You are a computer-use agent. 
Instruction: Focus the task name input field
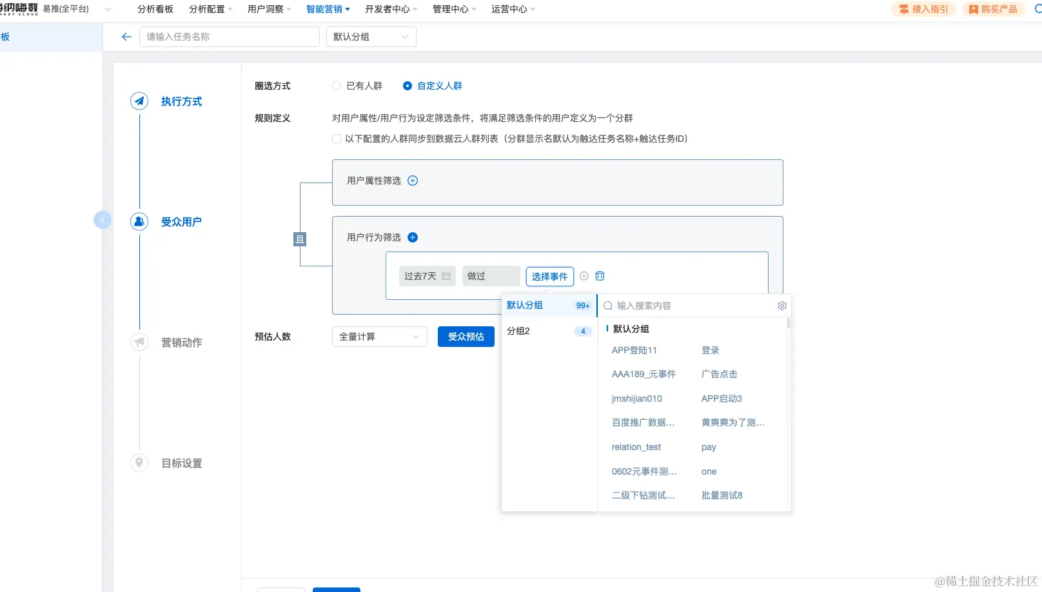click(x=230, y=37)
